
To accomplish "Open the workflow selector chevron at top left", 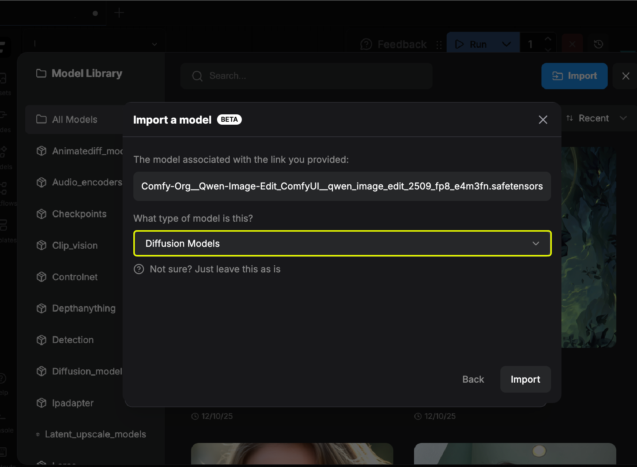I will [x=154, y=44].
